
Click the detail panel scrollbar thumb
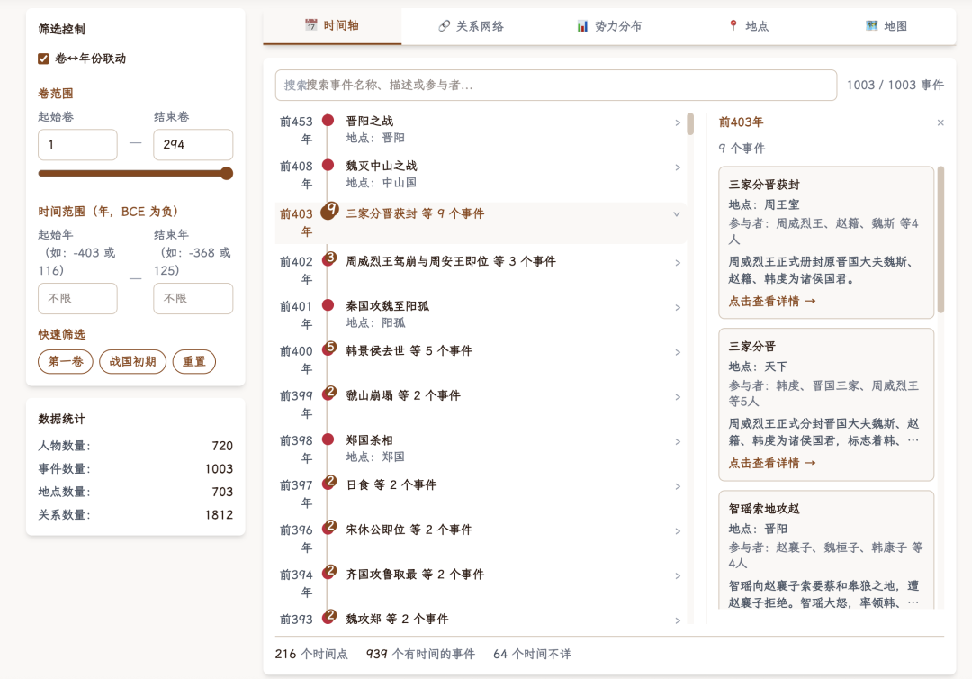(940, 240)
